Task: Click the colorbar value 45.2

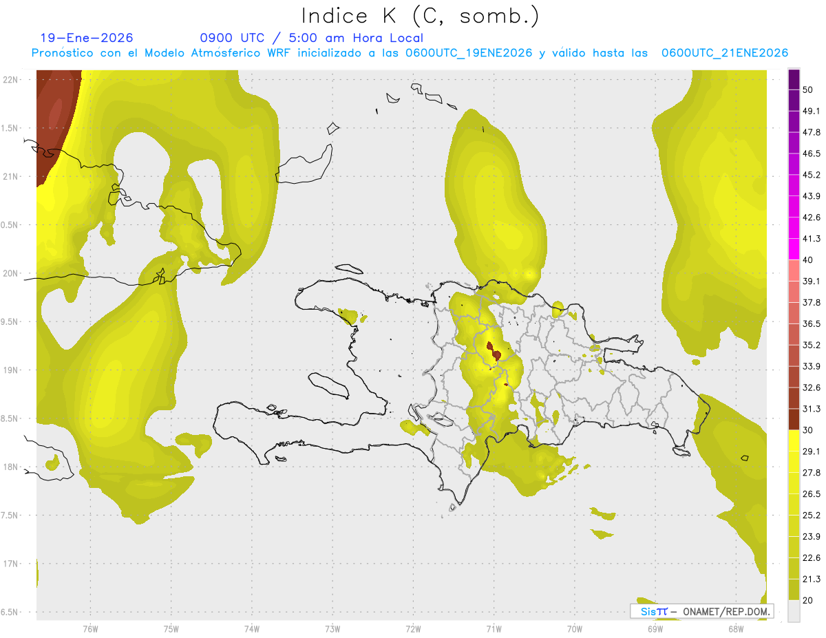Action: [x=812, y=175]
